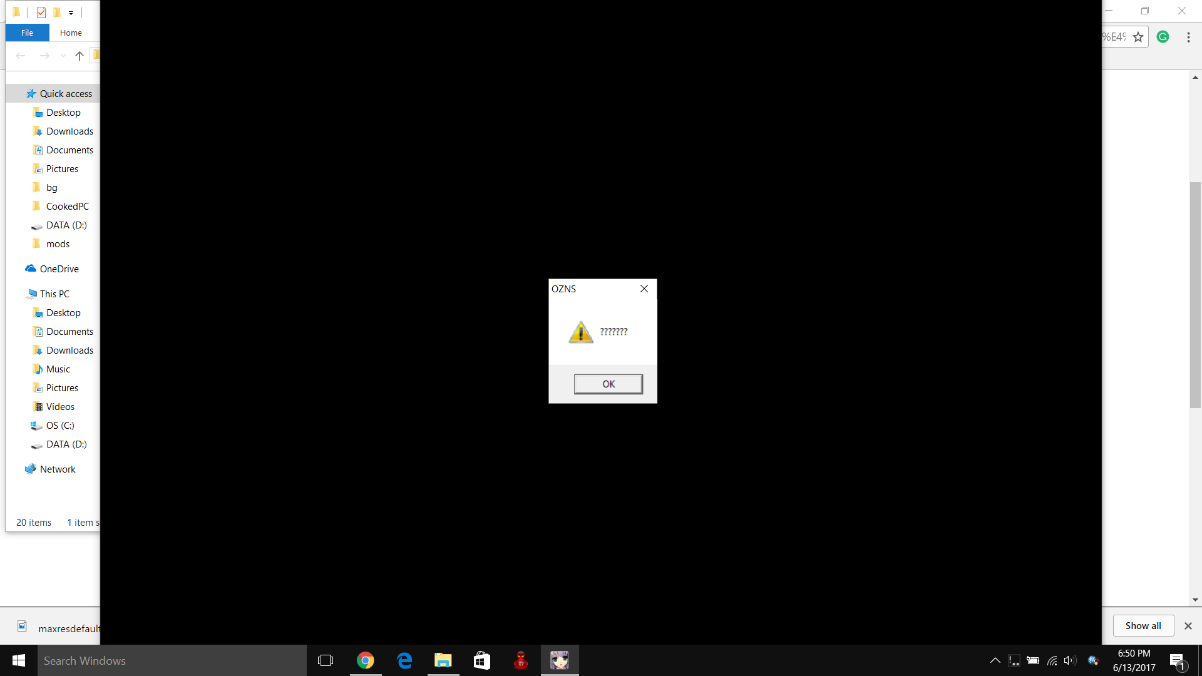Image resolution: width=1202 pixels, height=676 pixels.
Task: Switch to the Home ribbon tab
Action: pyautogui.click(x=71, y=33)
